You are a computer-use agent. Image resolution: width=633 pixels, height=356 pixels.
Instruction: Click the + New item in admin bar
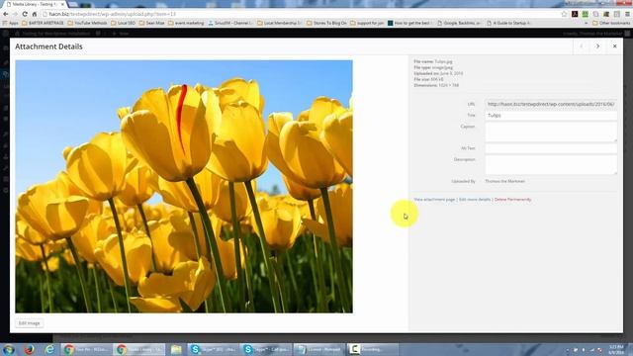[x=121, y=34]
